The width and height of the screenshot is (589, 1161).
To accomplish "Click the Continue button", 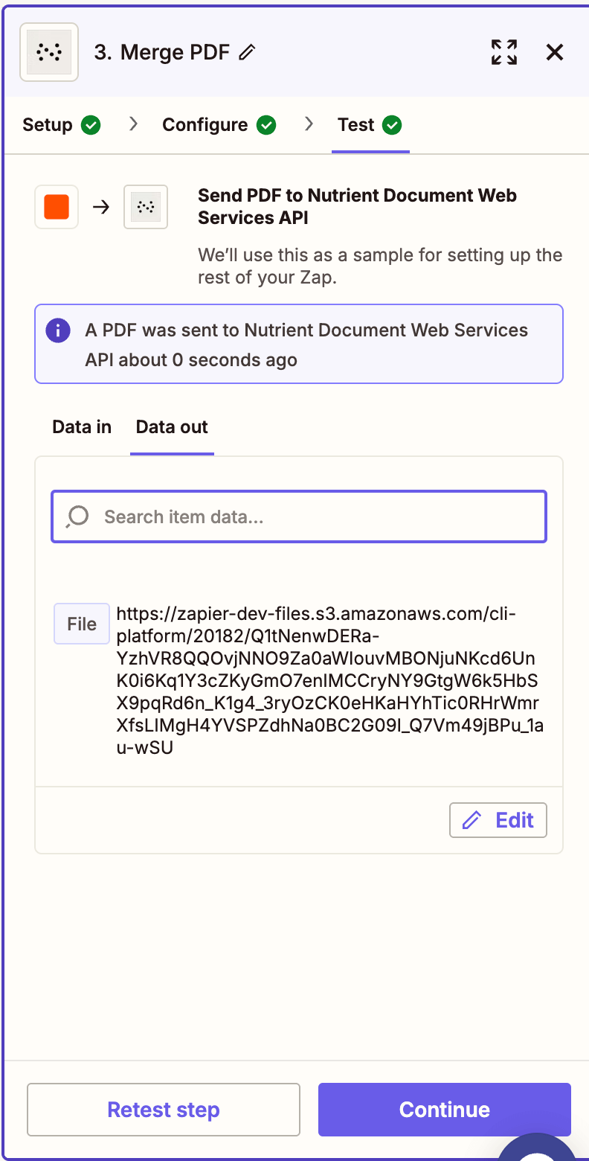I will (444, 1110).
